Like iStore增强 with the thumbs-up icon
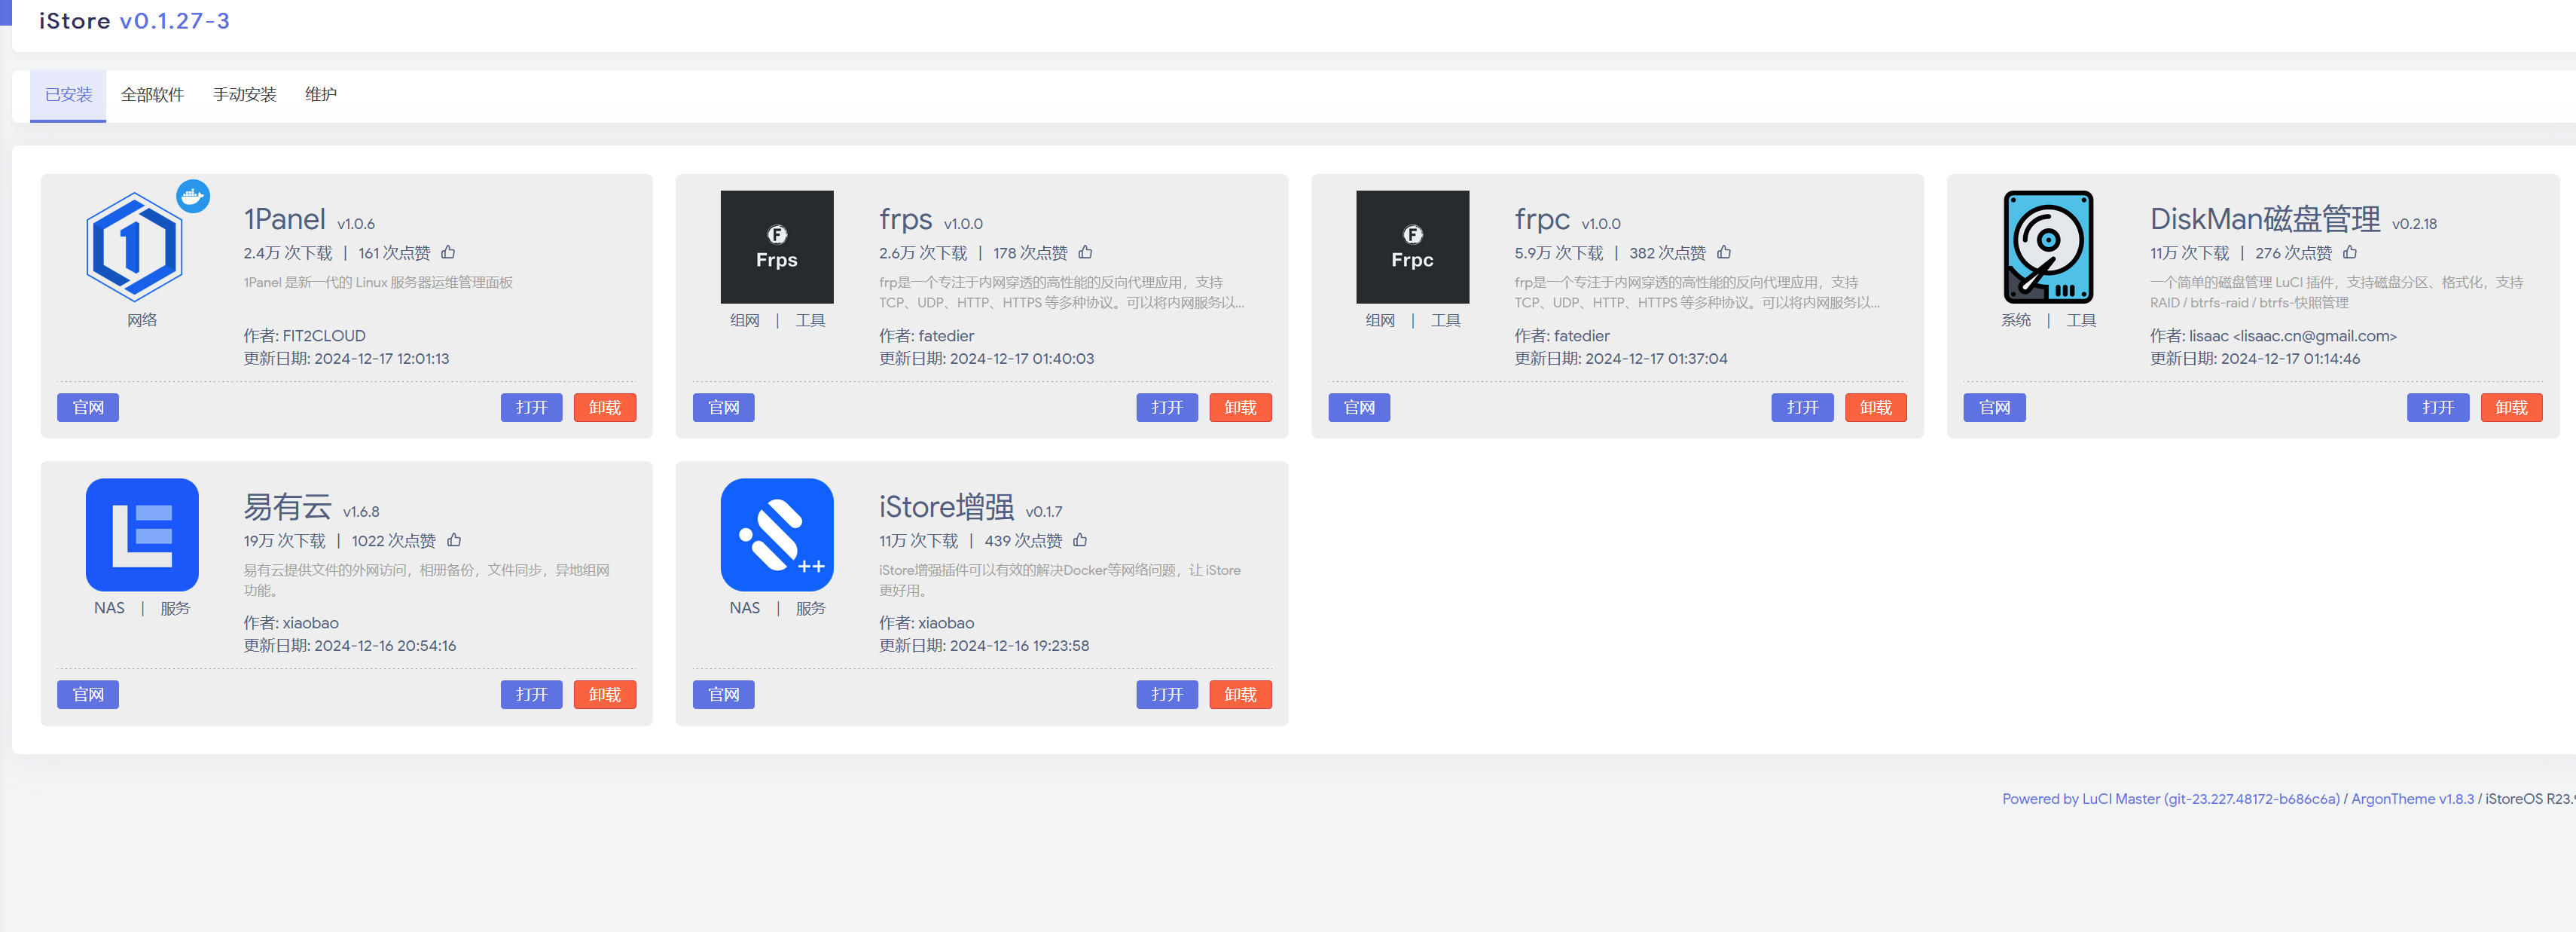 1080,540
